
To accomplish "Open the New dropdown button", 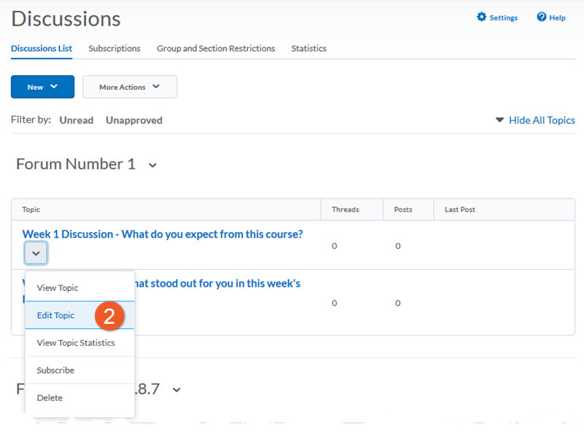I will point(42,87).
